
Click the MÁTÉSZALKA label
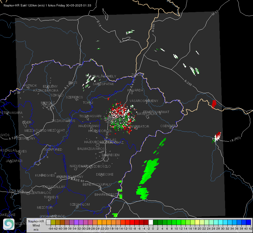coord(147,114)
